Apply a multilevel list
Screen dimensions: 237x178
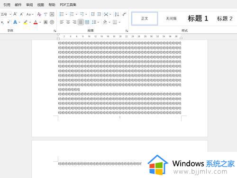(82, 14)
